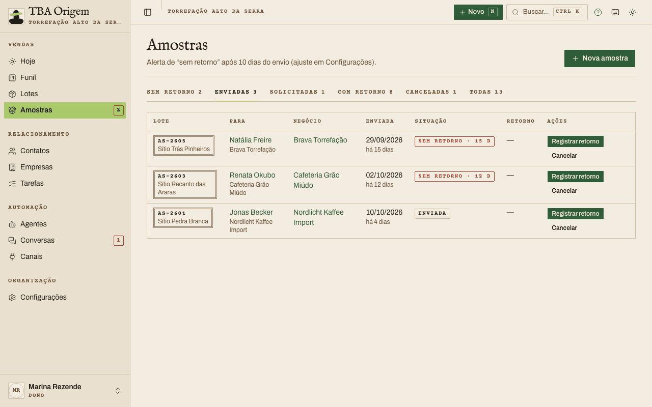Cancel sample AS-2603
Screen dimensions: 652x407
point(564,191)
